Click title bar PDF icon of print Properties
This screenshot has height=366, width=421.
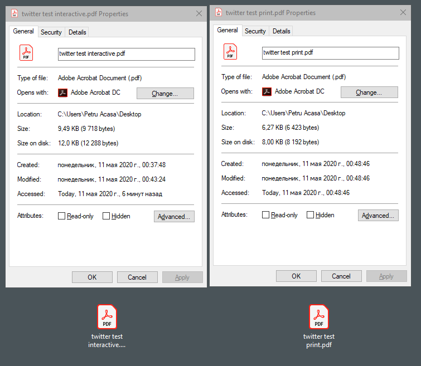click(x=219, y=12)
